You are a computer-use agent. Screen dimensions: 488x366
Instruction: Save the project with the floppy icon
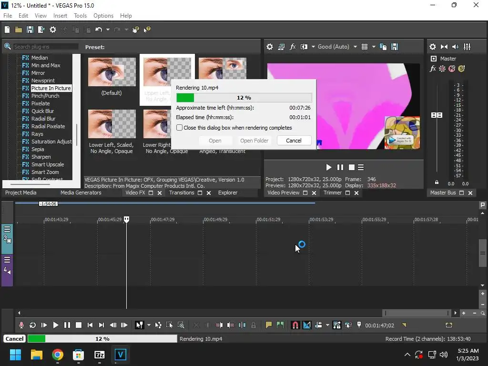[x=30, y=30]
